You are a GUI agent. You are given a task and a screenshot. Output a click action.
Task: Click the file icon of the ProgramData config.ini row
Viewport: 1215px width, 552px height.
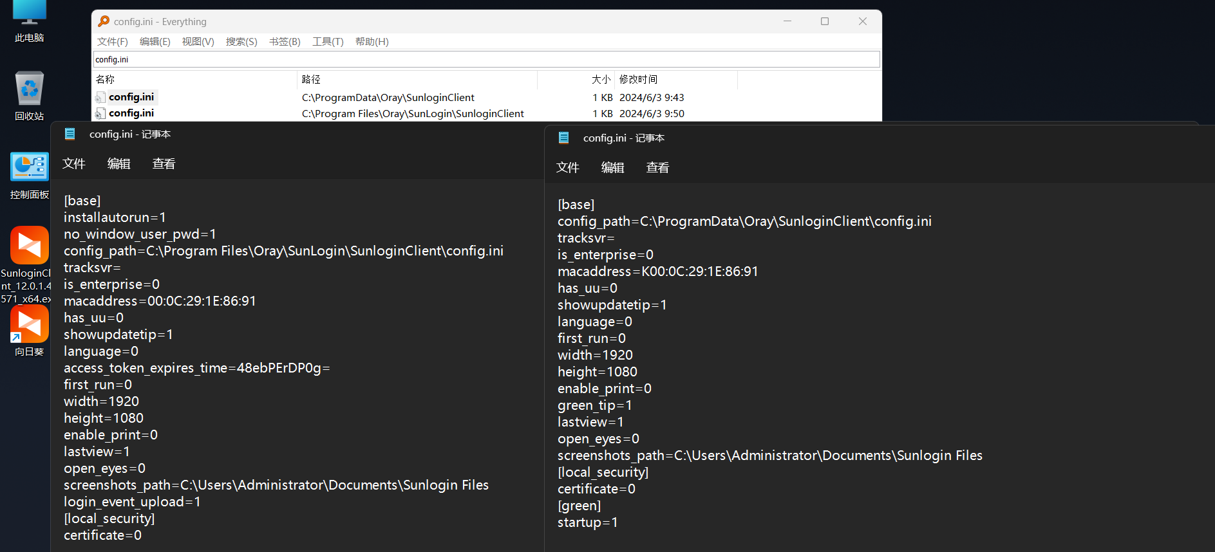(x=100, y=97)
